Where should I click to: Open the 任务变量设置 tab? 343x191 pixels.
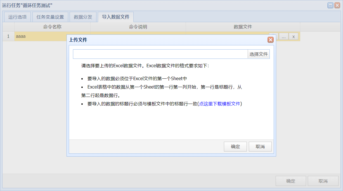(50, 17)
